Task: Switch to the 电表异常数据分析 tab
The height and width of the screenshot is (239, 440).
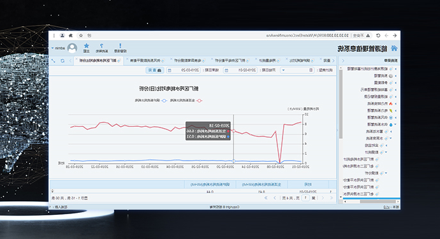Action: click(x=190, y=61)
